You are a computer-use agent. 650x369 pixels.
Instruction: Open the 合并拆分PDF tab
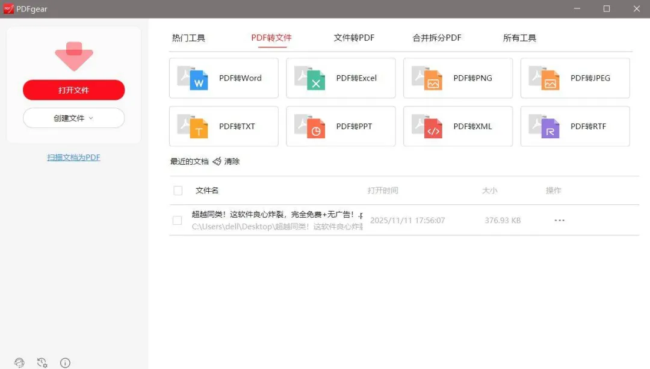pos(437,38)
